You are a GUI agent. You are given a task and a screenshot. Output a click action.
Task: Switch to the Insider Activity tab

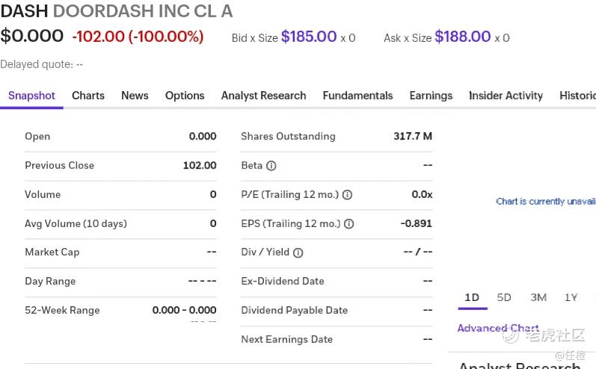coord(506,96)
